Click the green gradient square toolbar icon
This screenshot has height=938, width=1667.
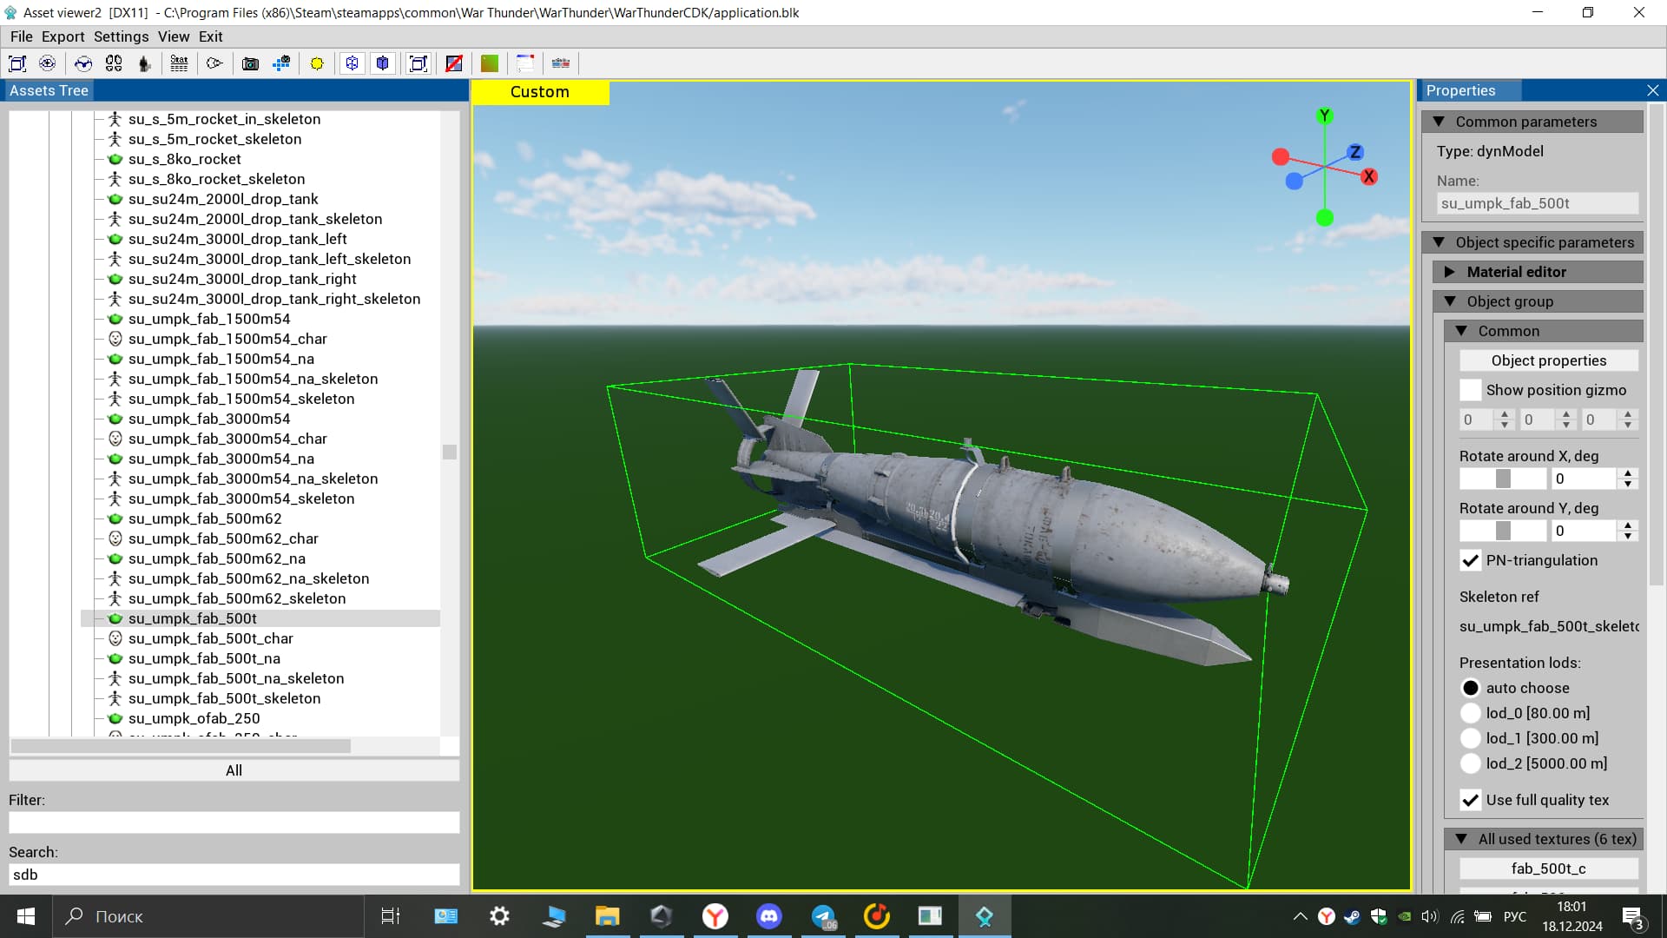490,63
